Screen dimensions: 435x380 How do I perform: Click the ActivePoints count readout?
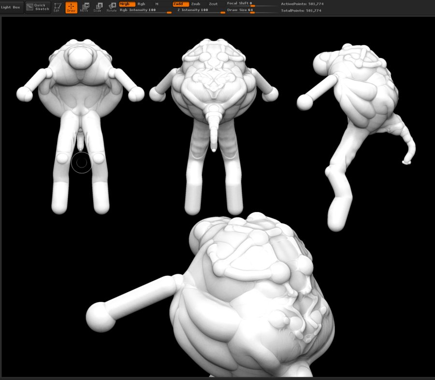(x=302, y=4)
